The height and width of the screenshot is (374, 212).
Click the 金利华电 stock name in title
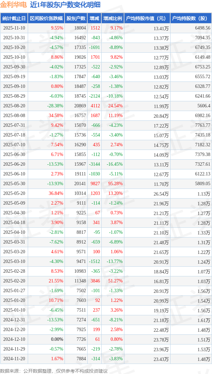14,5
